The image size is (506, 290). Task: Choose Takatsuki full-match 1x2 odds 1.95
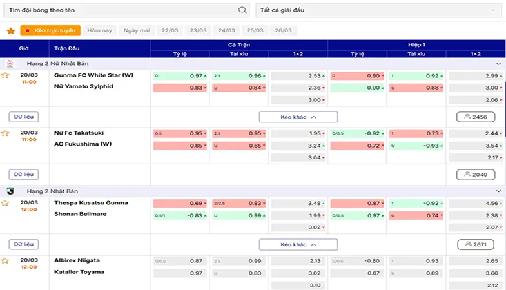298,133
